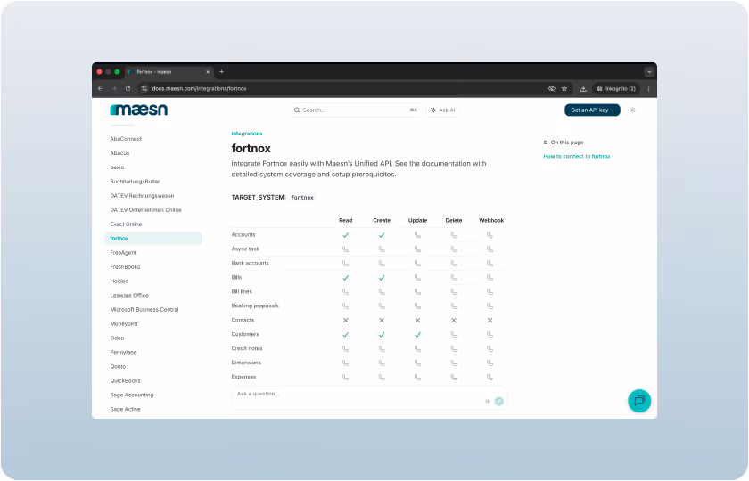Viewport: 749px width, 481px height.
Task: Click the Bank accounts Webhook phone icon
Action: (490, 264)
